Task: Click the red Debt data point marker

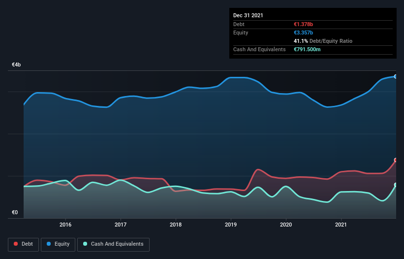Action: tap(396, 160)
